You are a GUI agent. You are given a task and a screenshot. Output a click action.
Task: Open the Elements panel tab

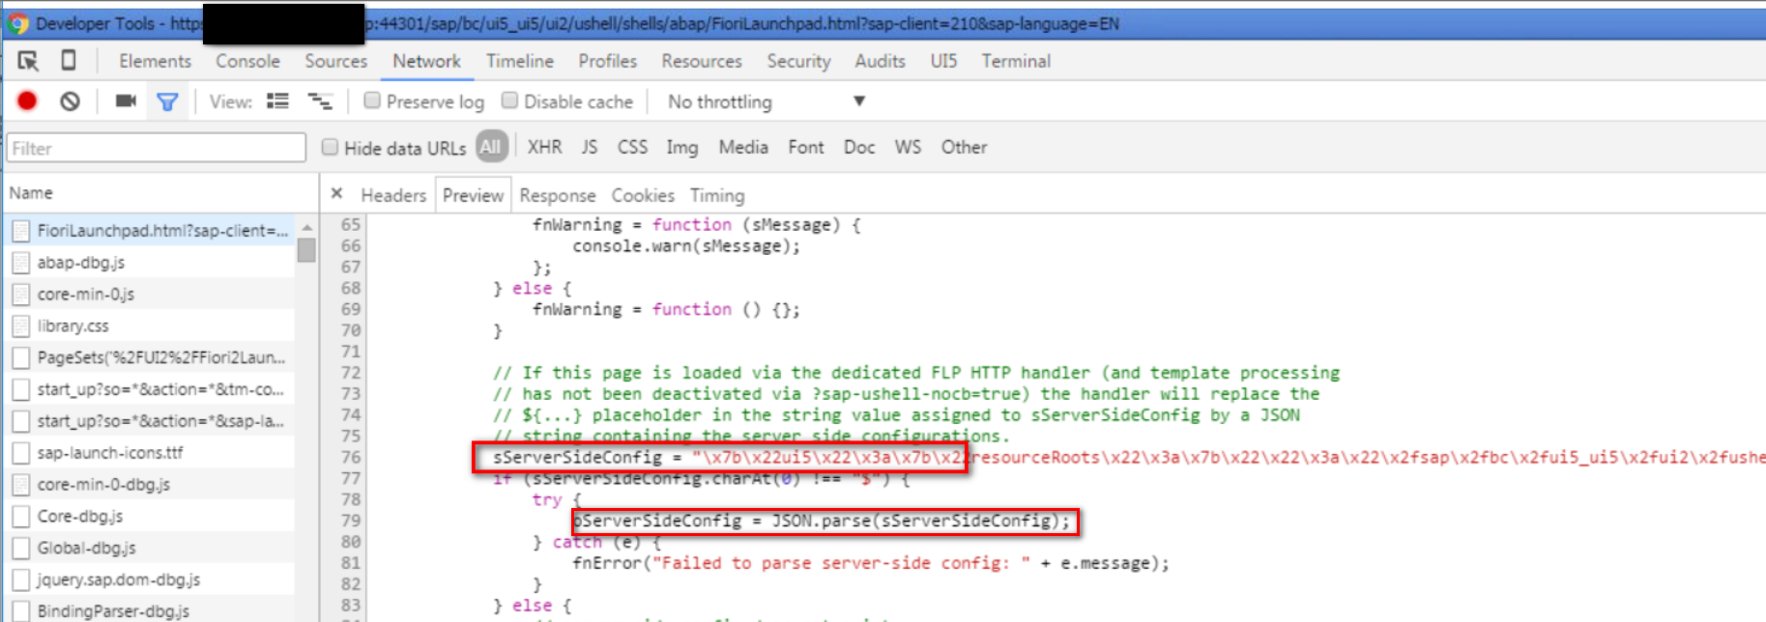155,61
